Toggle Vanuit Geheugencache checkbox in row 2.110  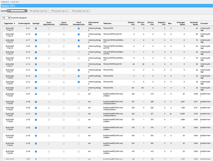coord(79,114)
